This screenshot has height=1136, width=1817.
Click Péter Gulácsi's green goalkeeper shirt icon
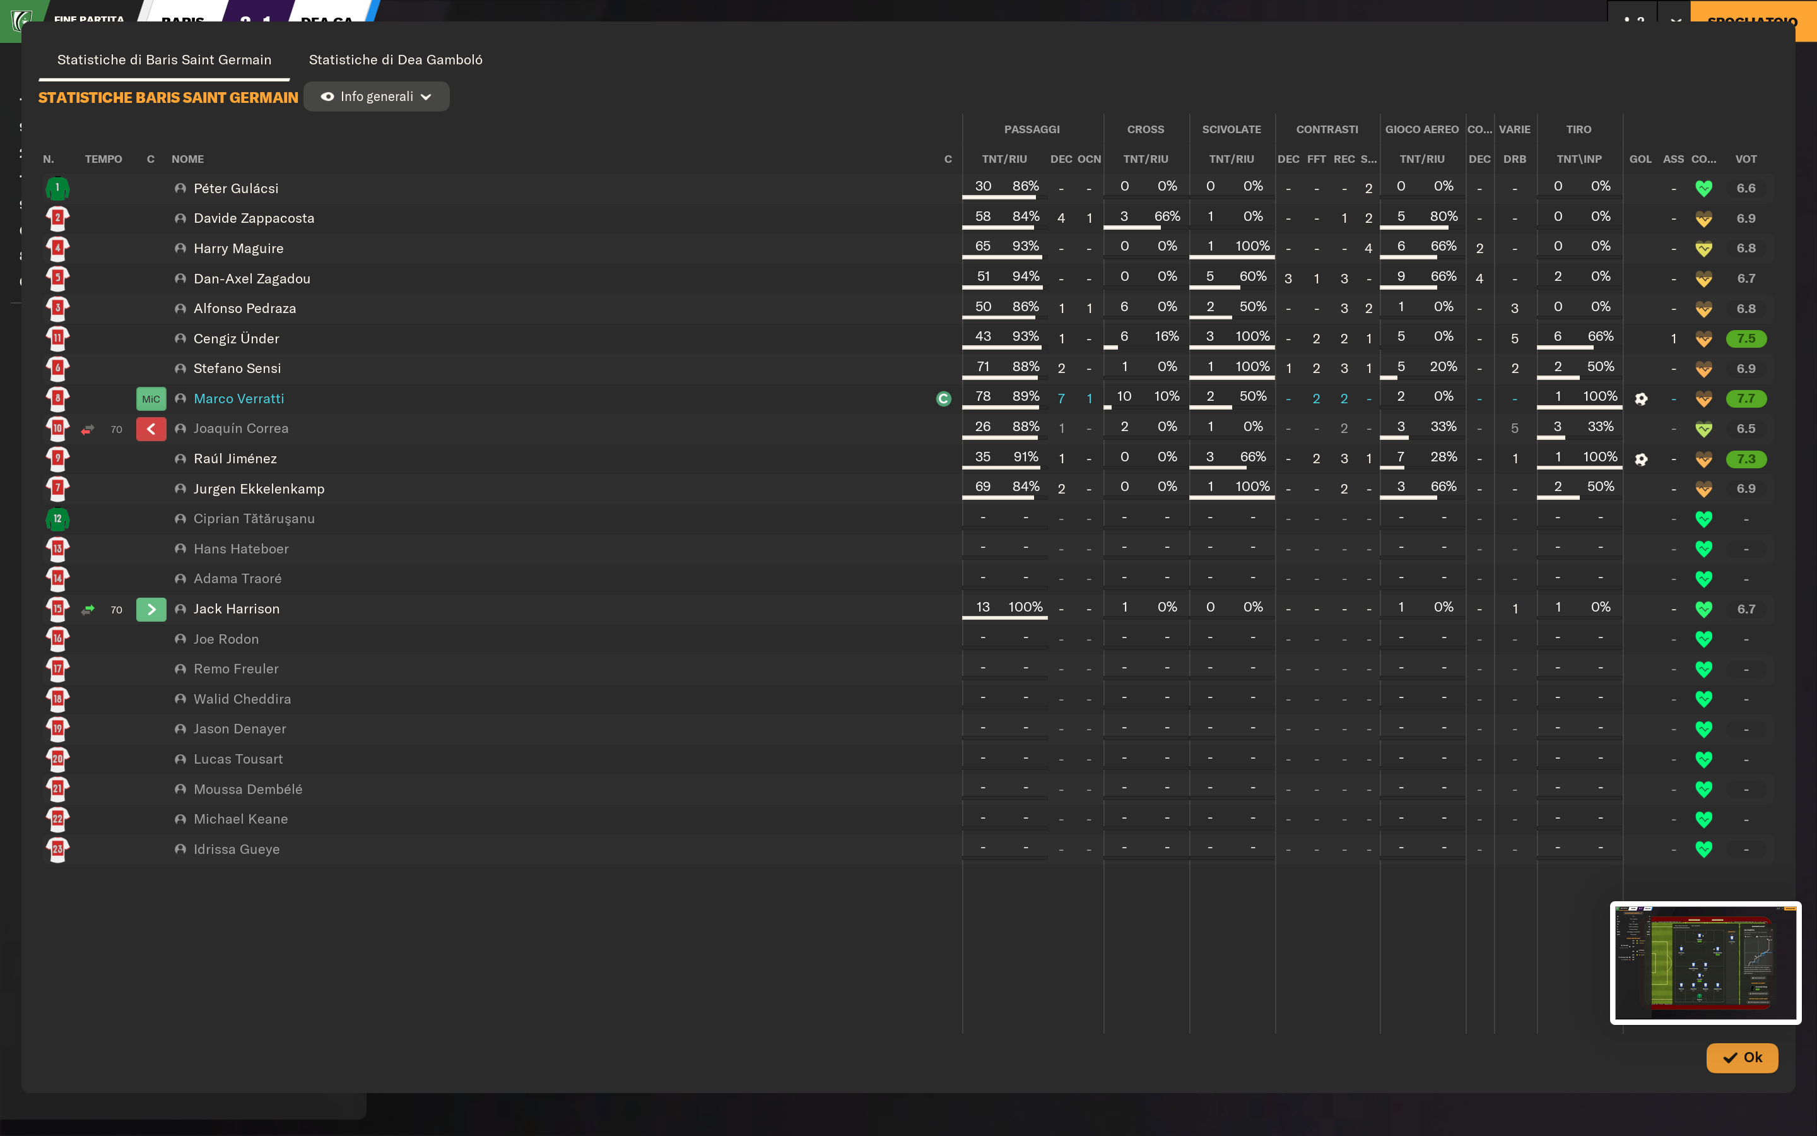pos(58,188)
